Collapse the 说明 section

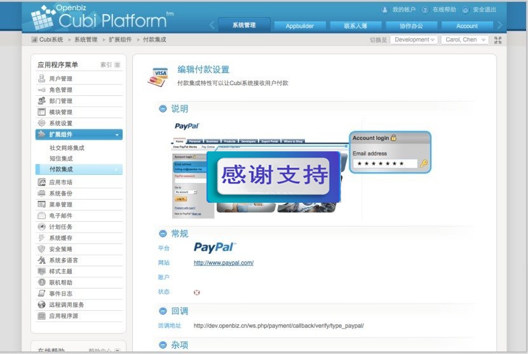coord(163,109)
